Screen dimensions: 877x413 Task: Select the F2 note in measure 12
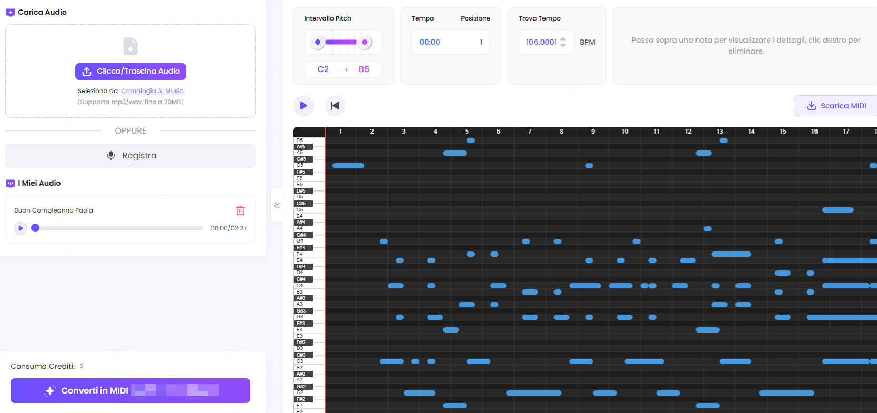(708, 406)
